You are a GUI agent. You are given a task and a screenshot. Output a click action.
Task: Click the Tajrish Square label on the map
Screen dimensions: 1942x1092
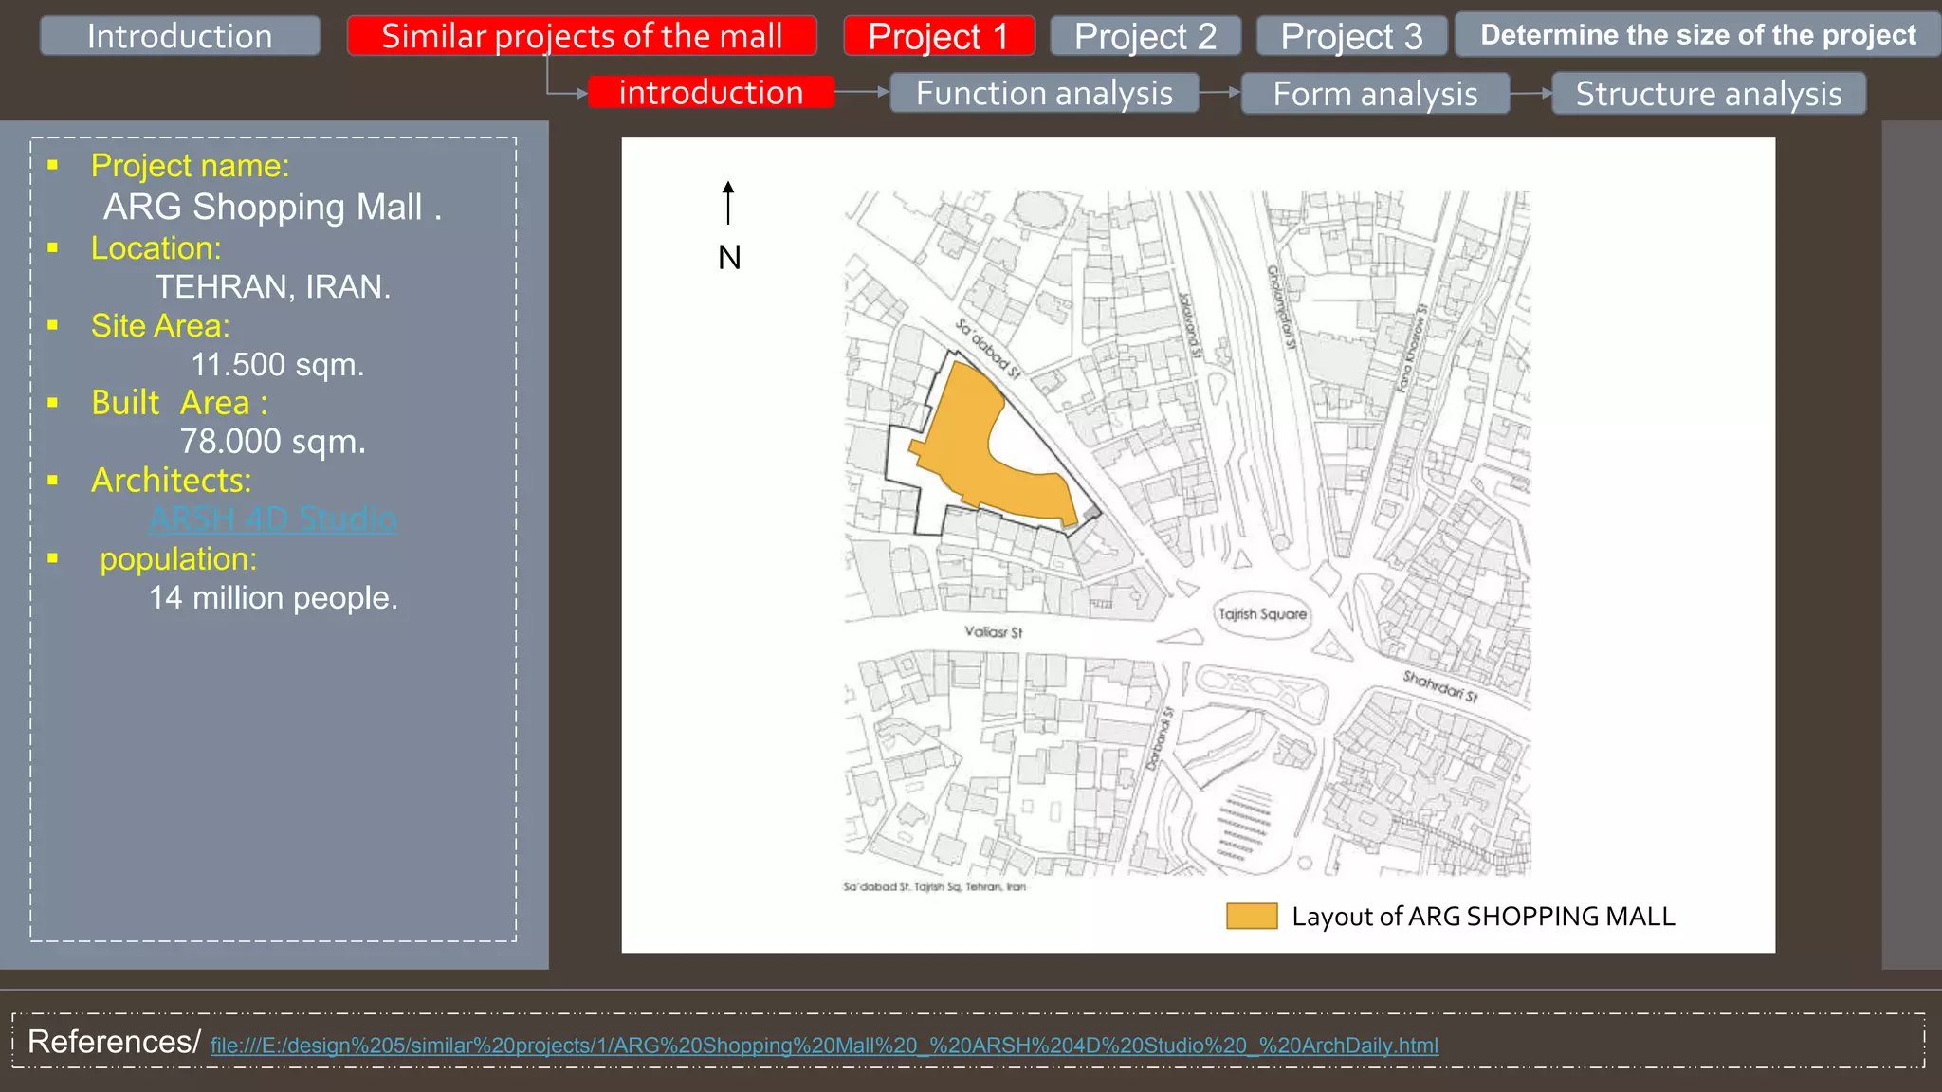click(1262, 614)
